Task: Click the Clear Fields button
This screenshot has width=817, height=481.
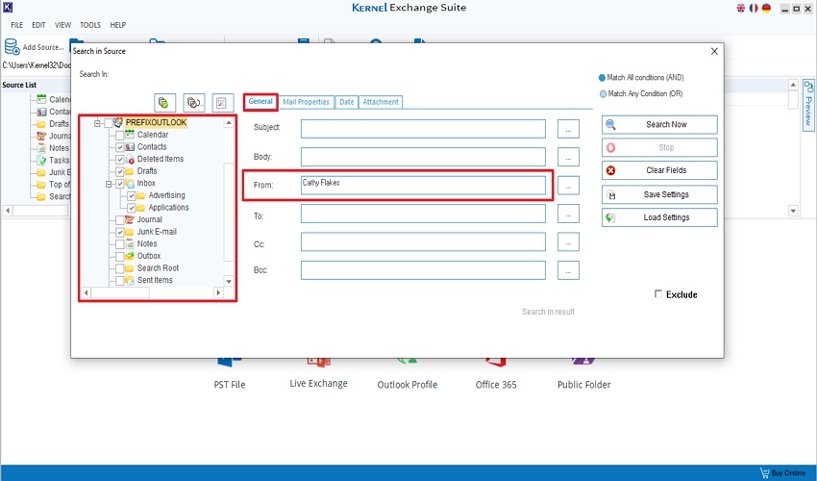Action: (x=659, y=170)
